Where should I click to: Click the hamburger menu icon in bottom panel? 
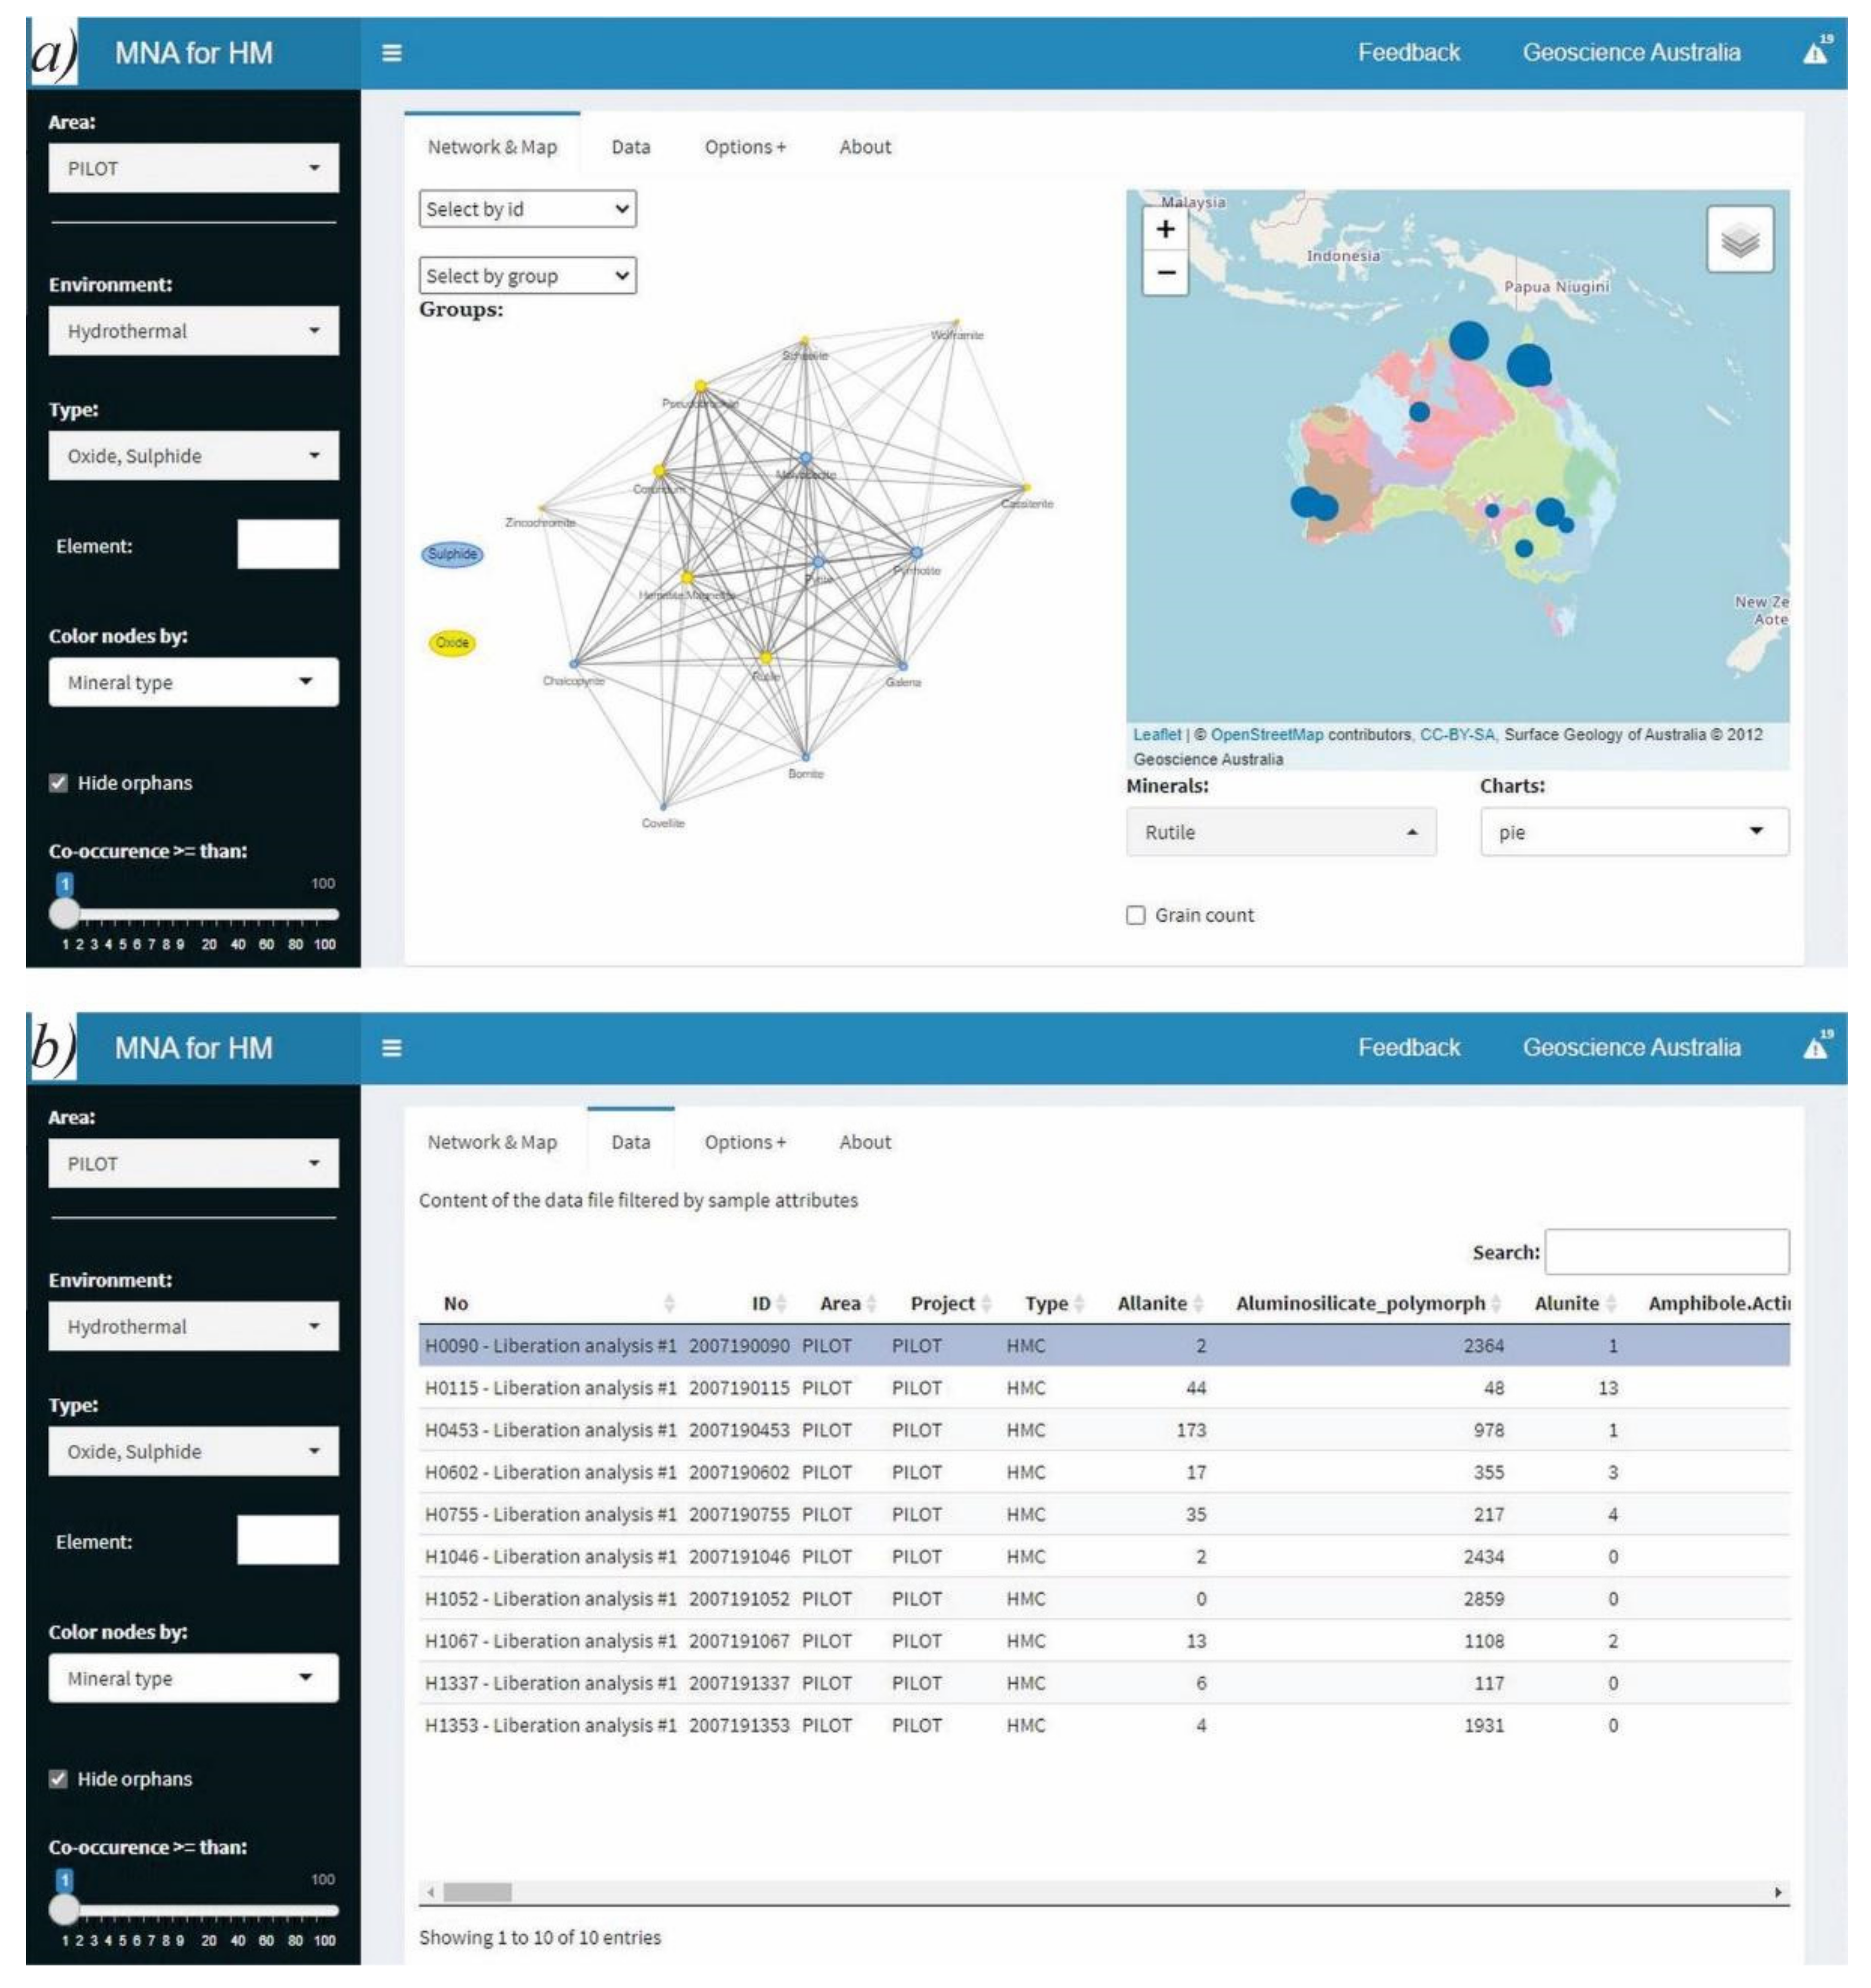tap(392, 1048)
